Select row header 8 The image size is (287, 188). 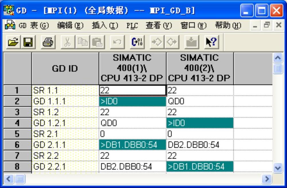click(18, 167)
